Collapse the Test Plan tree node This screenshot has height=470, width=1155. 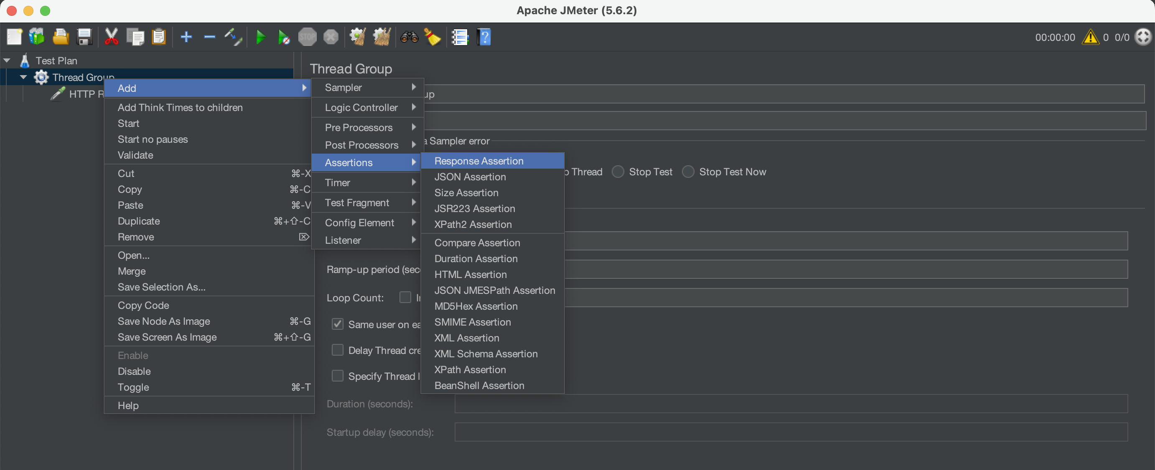click(7, 60)
